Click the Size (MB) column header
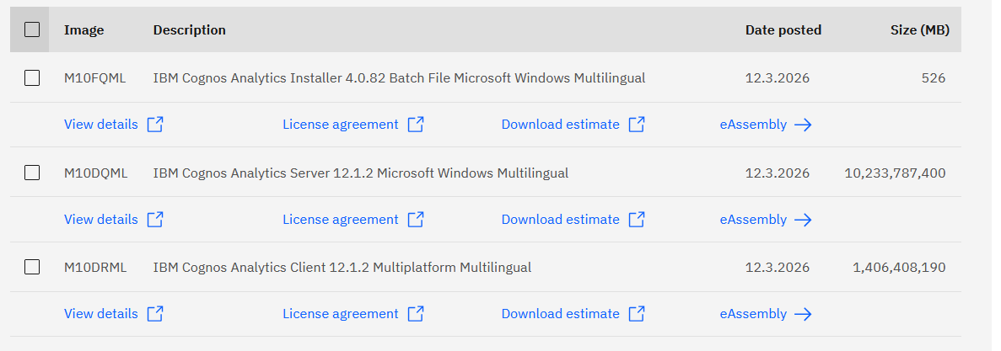This screenshot has width=1001, height=351. click(919, 30)
